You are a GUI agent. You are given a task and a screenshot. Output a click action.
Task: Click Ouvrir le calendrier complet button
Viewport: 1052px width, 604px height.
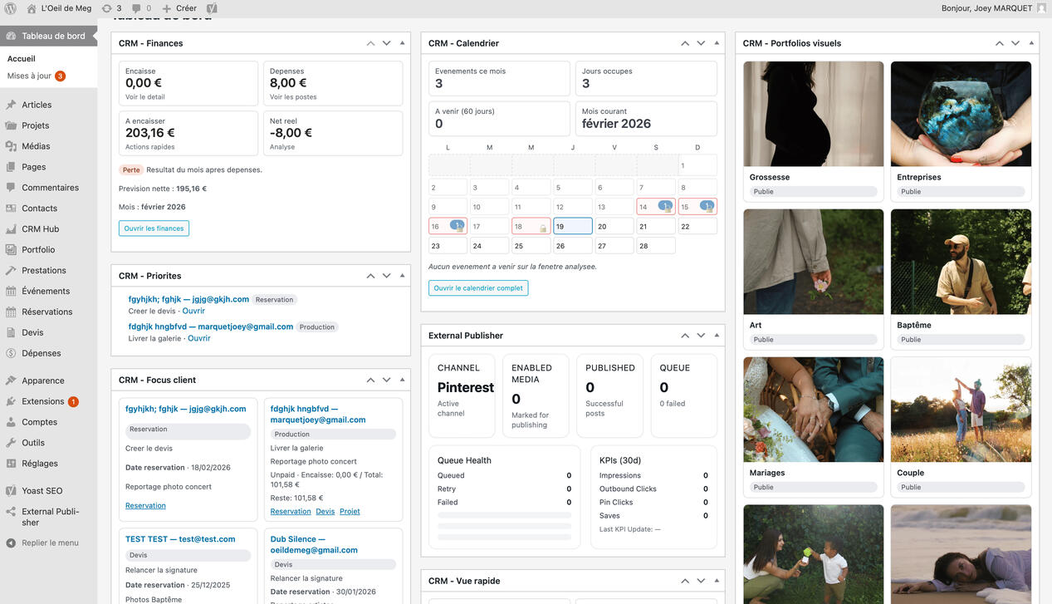(478, 288)
